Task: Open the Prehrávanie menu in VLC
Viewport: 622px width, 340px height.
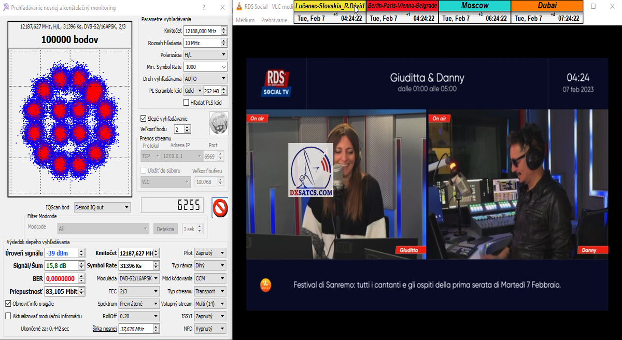Action: click(274, 20)
